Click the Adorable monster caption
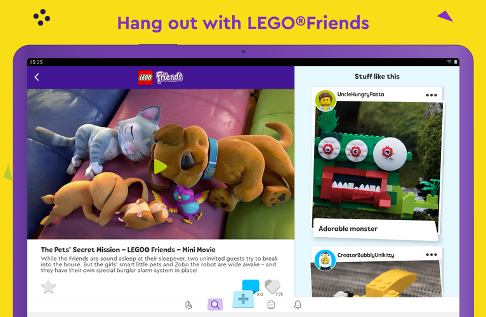 tap(348, 229)
